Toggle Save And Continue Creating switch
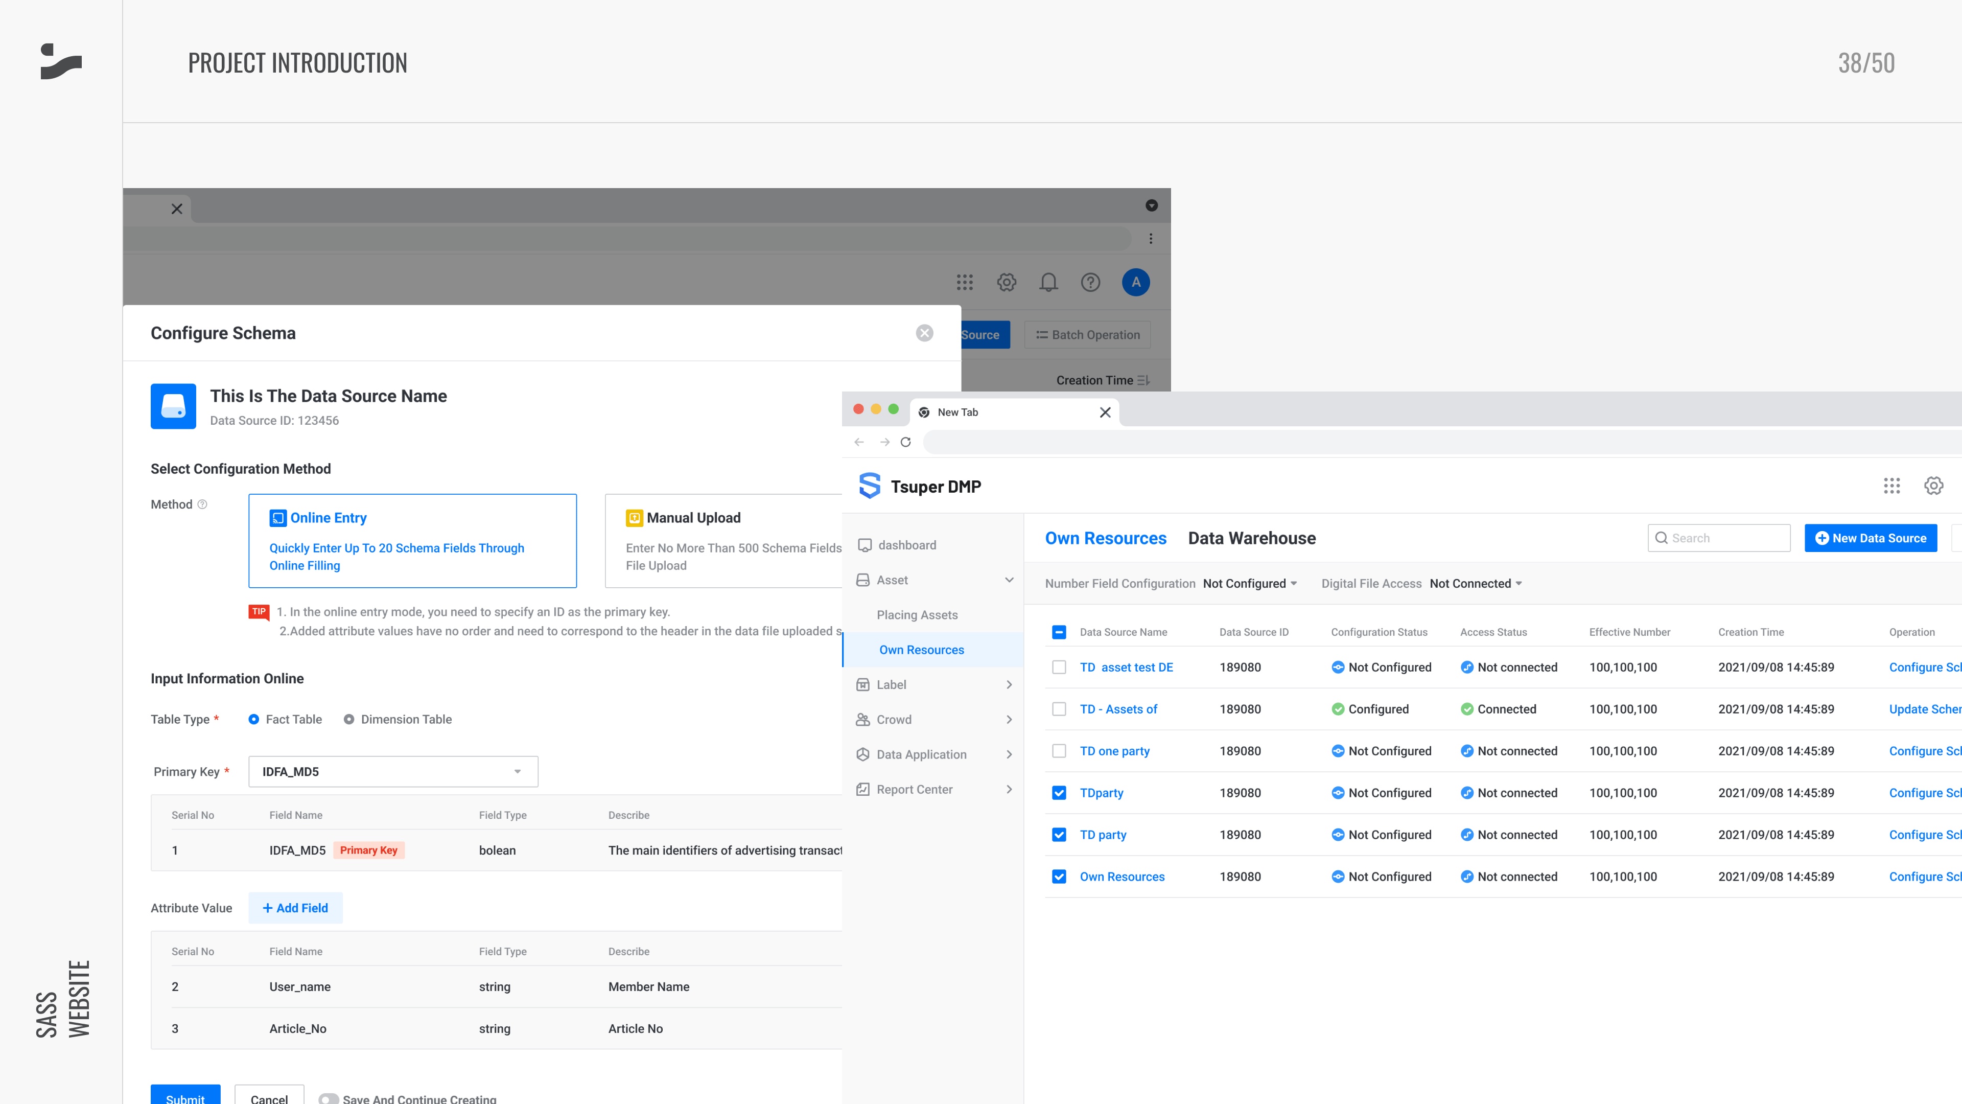The height and width of the screenshot is (1104, 1962). click(328, 1099)
